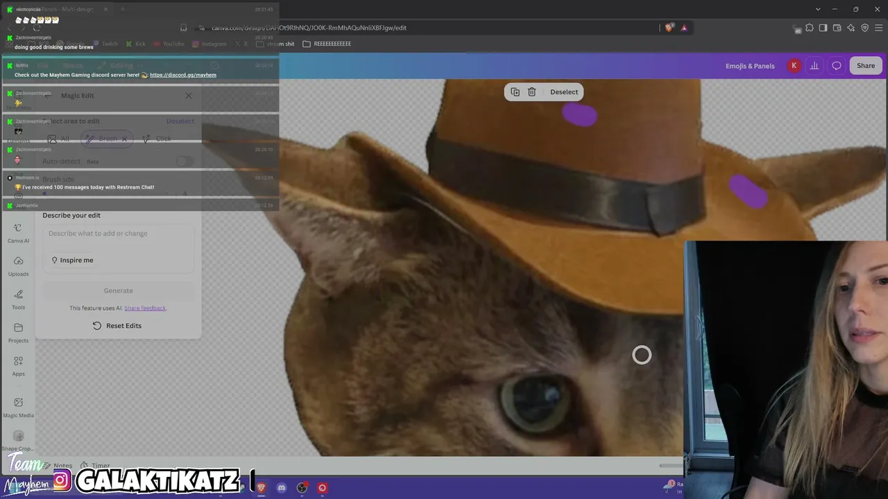Open Brave browser from the taskbar
The height and width of the screenshot is (499, 888).
(x=262, y=488)
